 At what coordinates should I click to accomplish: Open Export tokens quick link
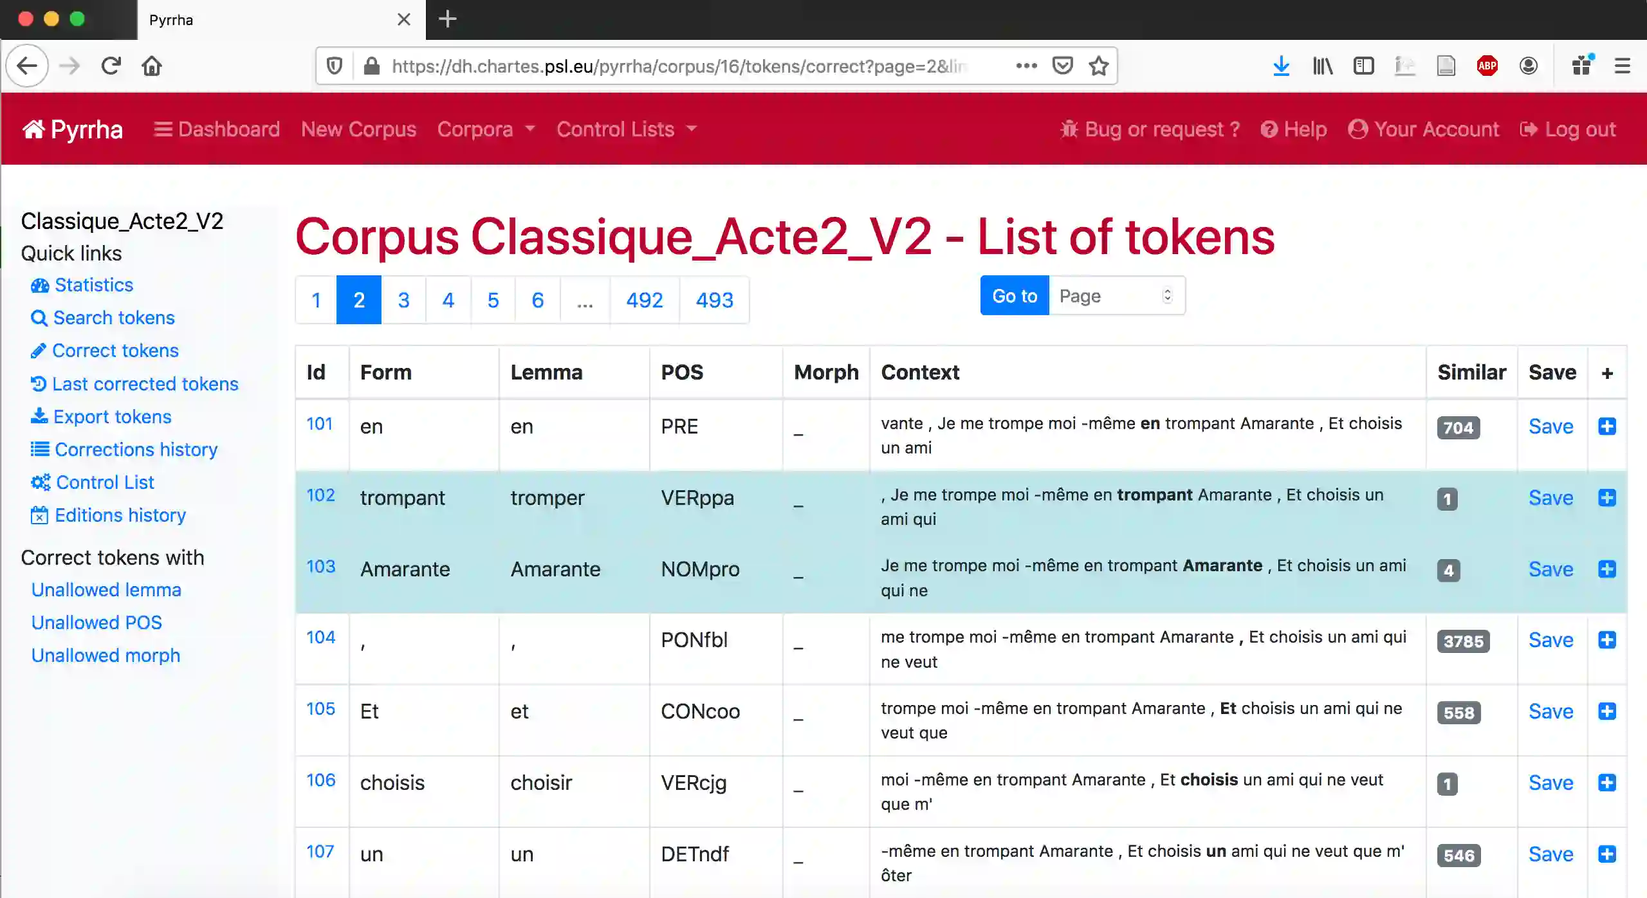pyautogui.click(x=112, y=417)
